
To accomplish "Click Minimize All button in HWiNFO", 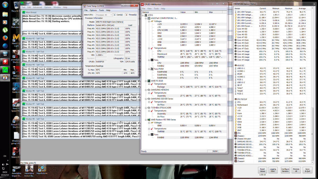I will (x=296, y=170).
